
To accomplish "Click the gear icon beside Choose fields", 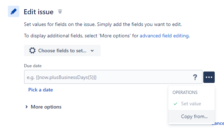I will pyautogui.click(x=32, y=51).
